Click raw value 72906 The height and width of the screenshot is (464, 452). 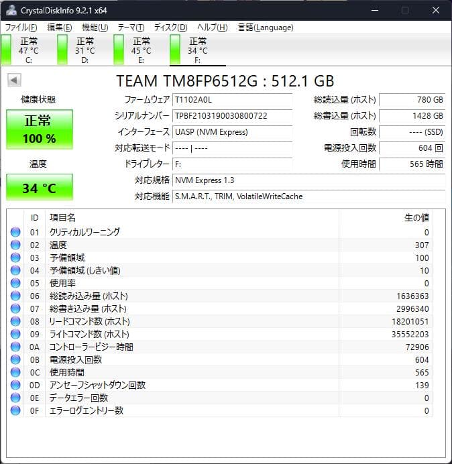[417, 347]
